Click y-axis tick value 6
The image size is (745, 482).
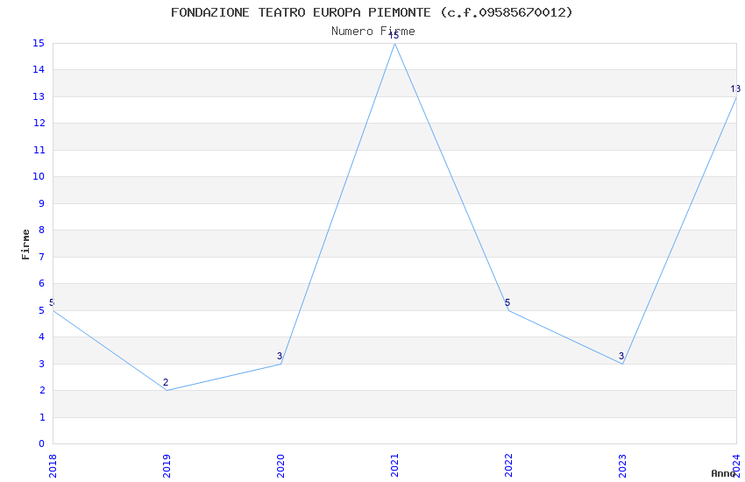42,283
